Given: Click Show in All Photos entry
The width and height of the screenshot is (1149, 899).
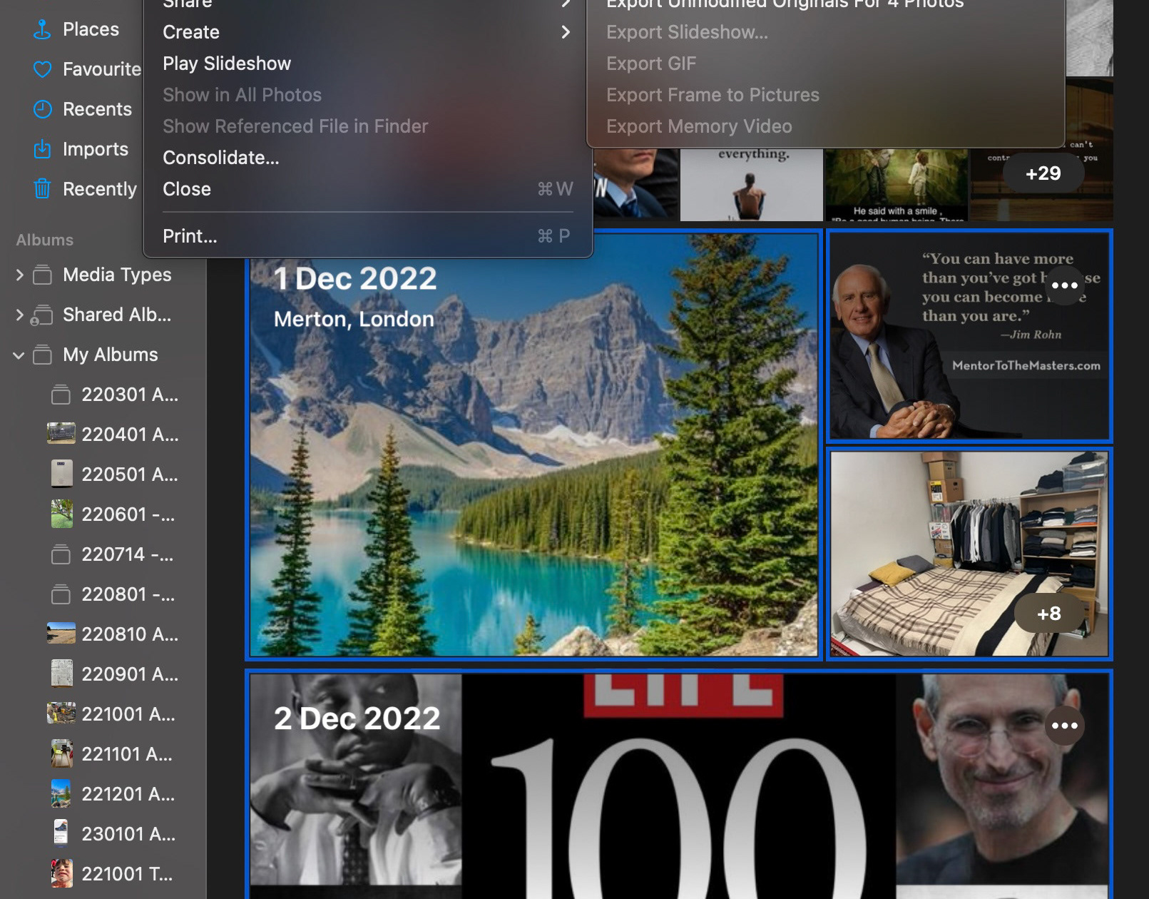Looking at the screenshot, I should pos(368,95).
